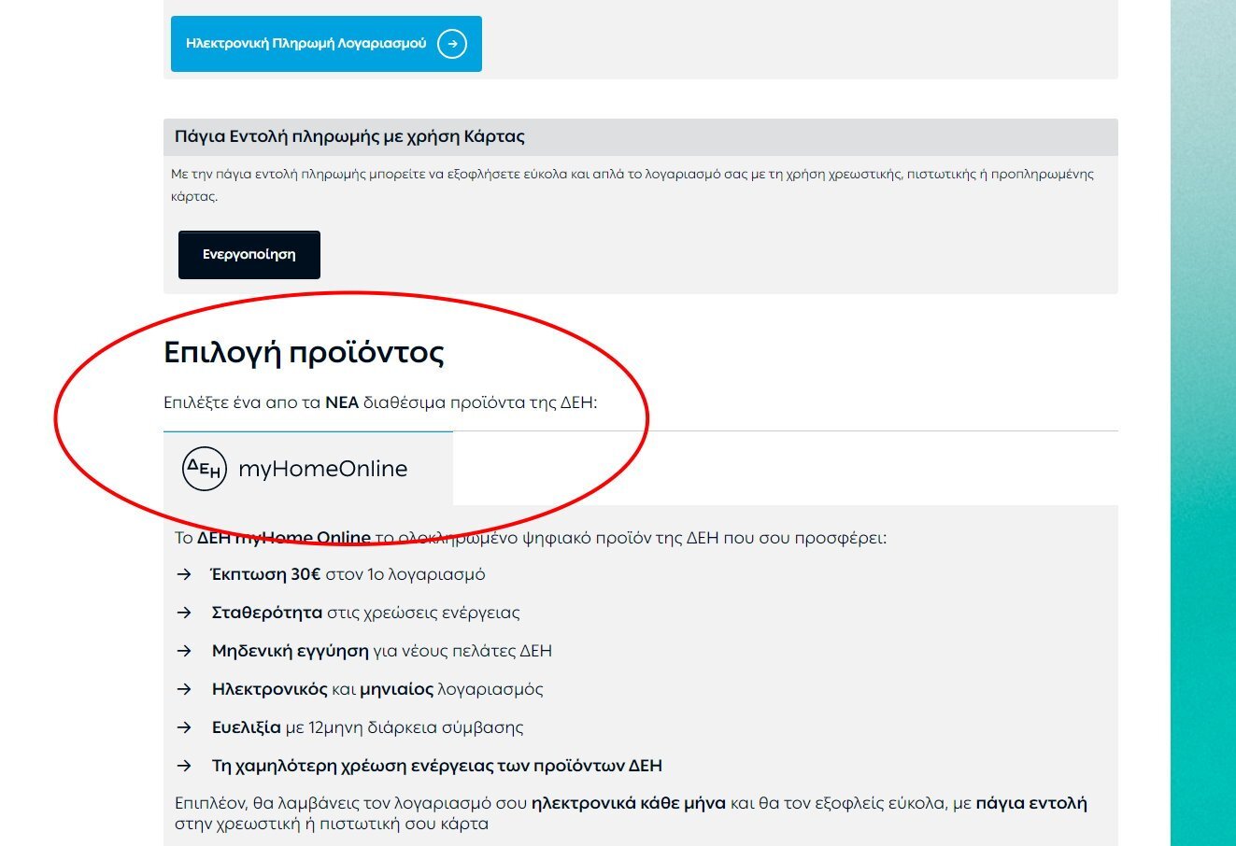
Task: Click the Έκπτωση 30€ στον 1ο λογαριασμό line
Action: pos(348,574)
